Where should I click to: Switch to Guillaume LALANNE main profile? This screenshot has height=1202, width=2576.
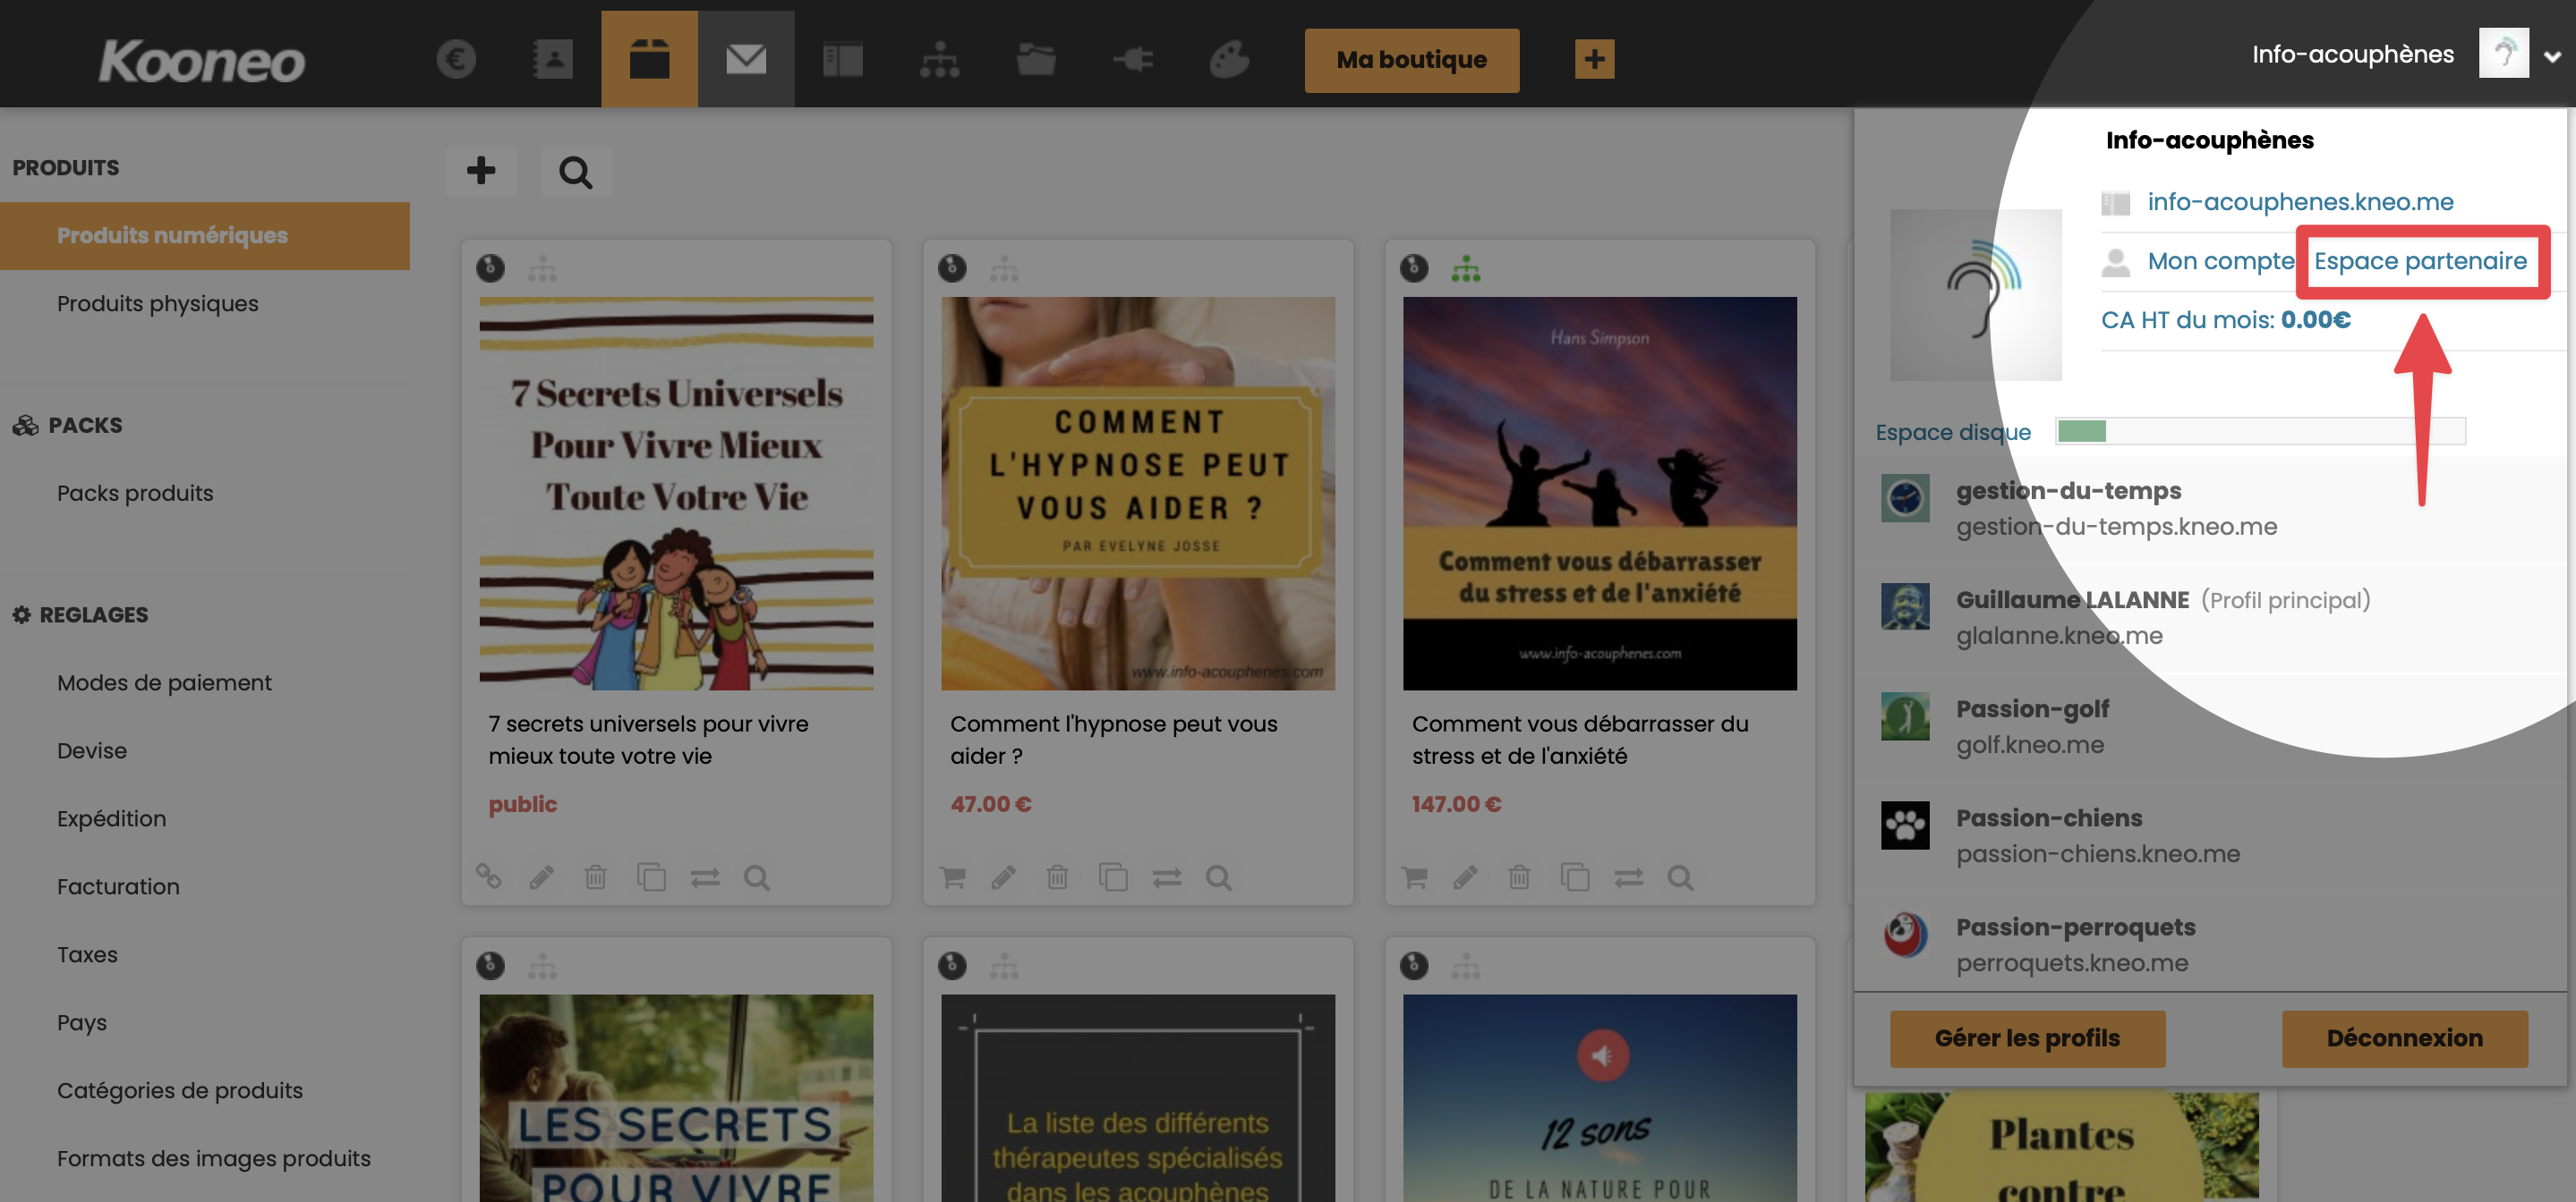click(x=2210, y=617)
